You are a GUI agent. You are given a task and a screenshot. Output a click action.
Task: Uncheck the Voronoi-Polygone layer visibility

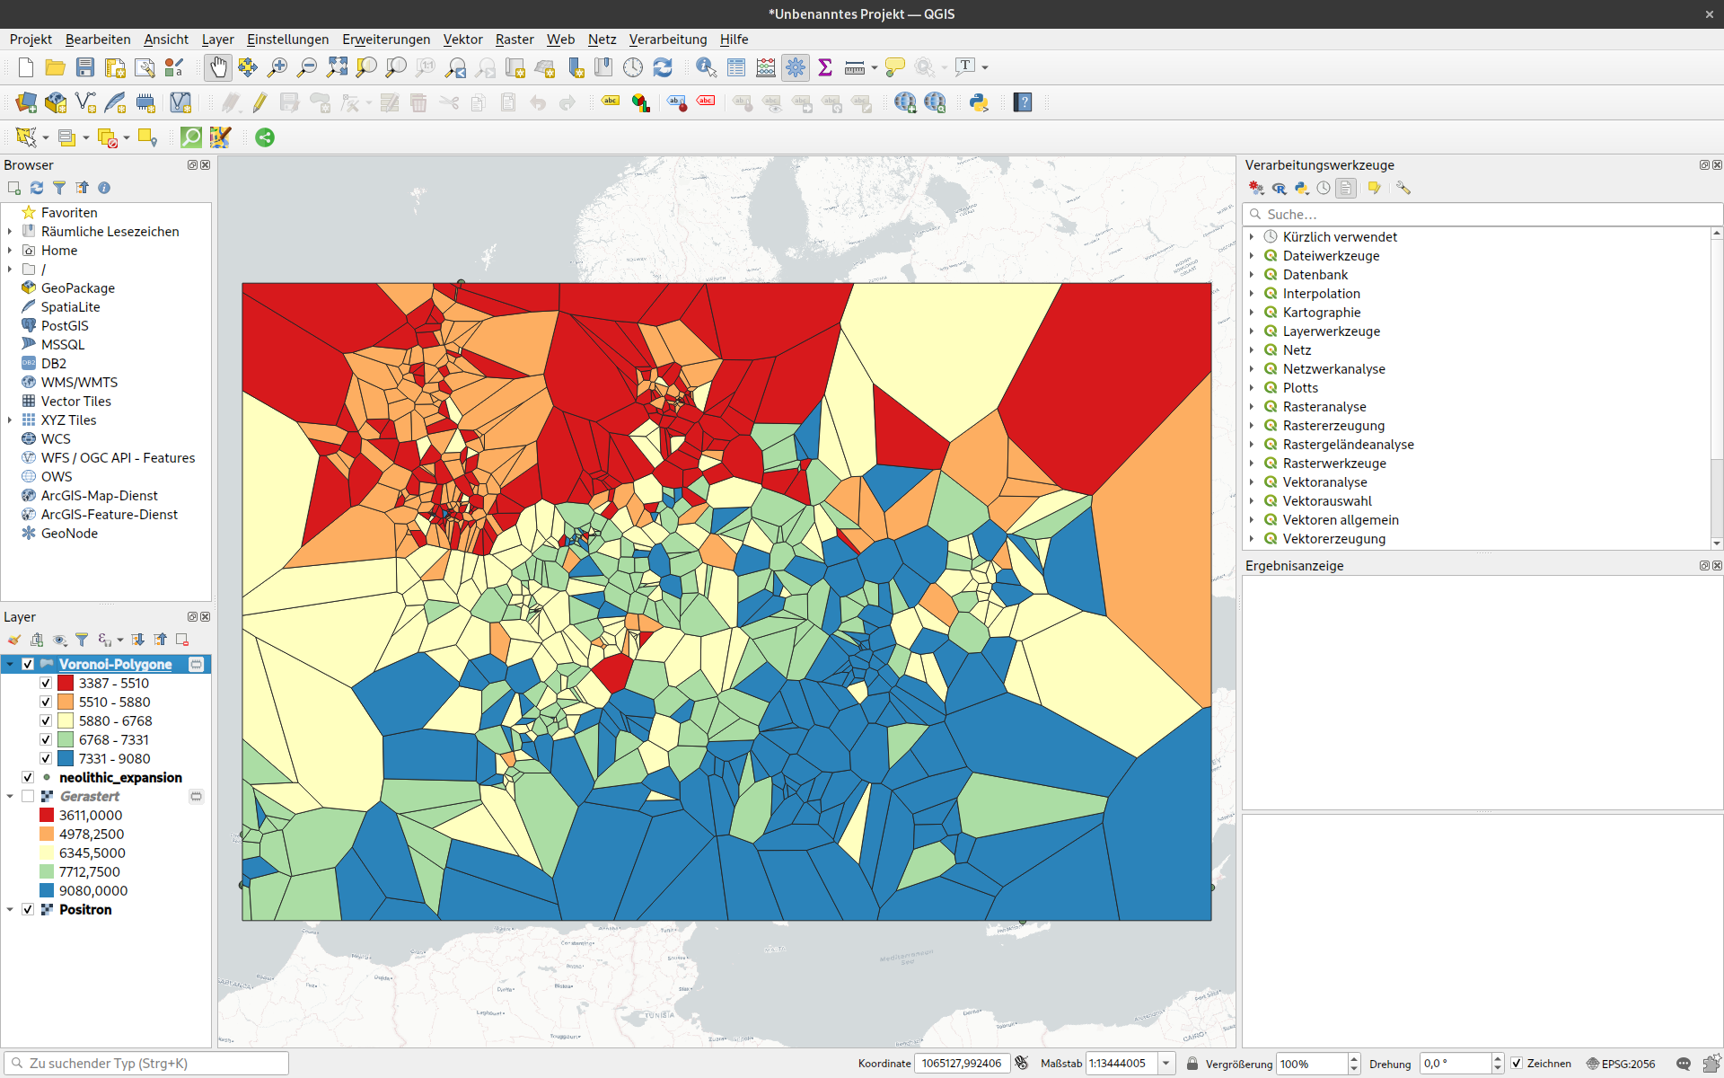click(28, 664)
